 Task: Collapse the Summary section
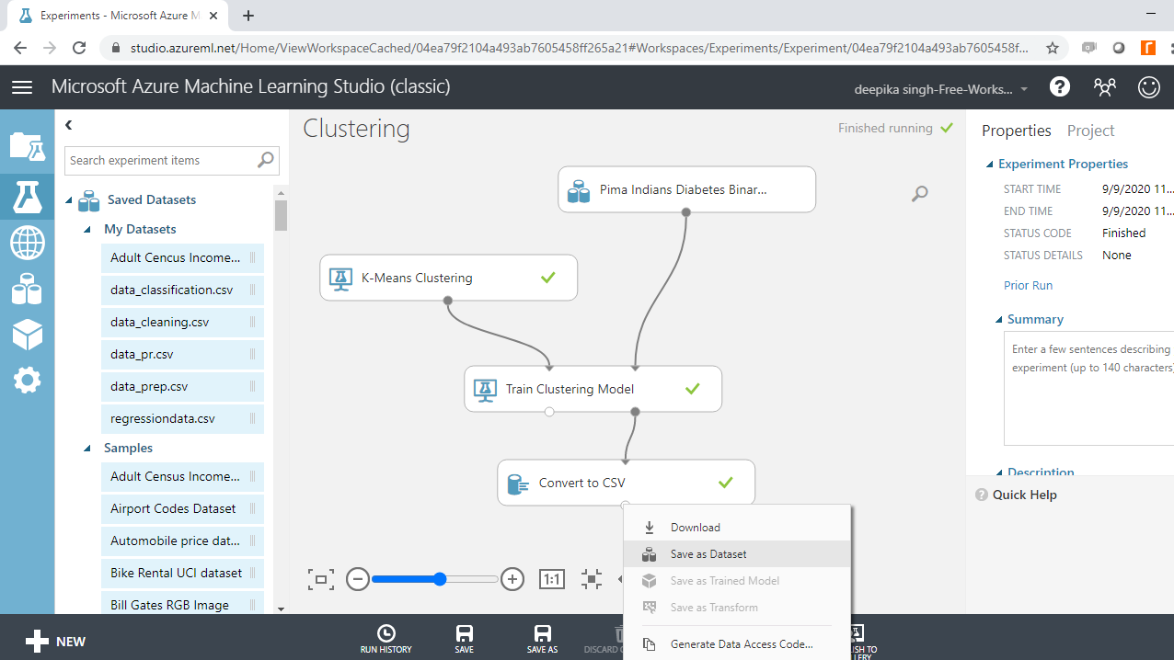(999, 320)
